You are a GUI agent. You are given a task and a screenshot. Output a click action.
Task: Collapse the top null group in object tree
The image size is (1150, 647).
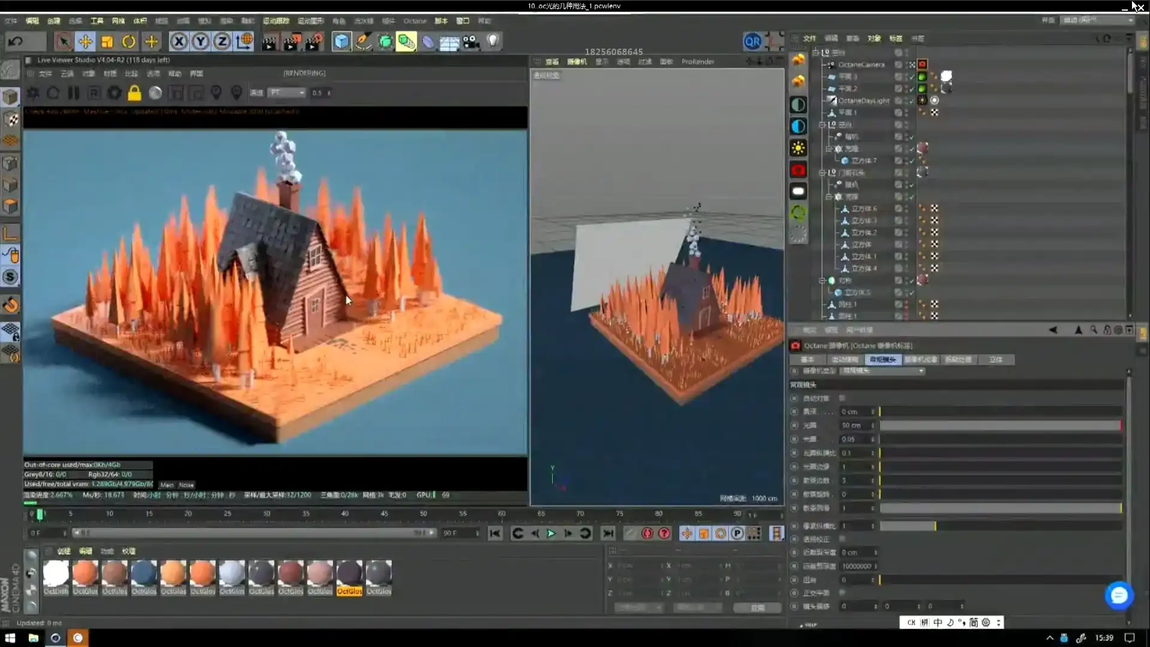click(816, 53)
